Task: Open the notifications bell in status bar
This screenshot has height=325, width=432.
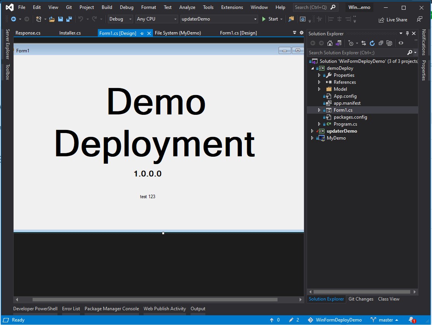Action: (x=411, y=320)
